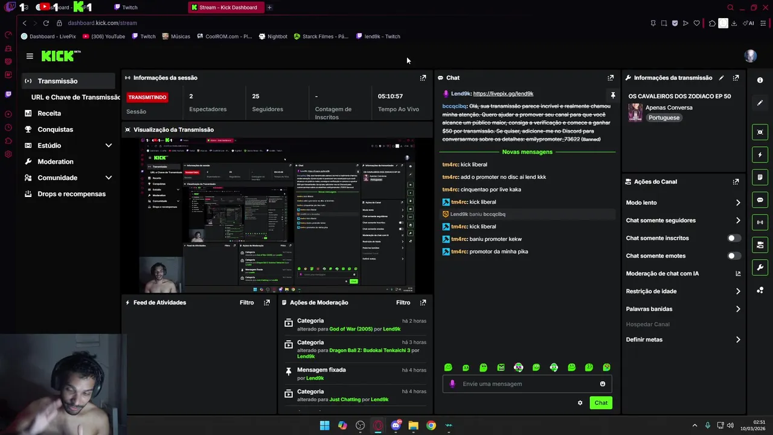773x435 pixels.
Task: Expand the Comunidade sidebar section
Action: click(109, 178)
